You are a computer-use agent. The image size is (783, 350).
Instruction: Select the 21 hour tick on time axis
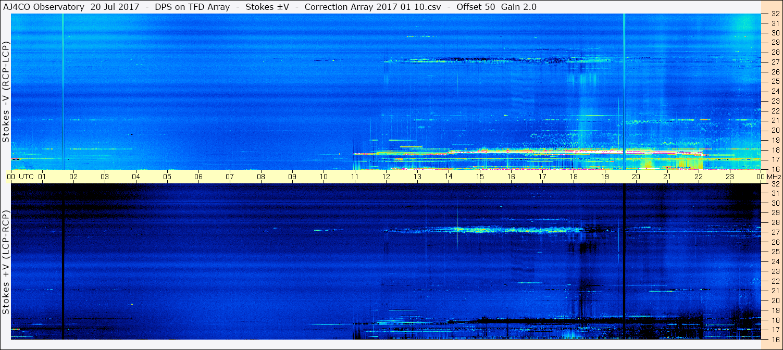click(x=667, y=177)
